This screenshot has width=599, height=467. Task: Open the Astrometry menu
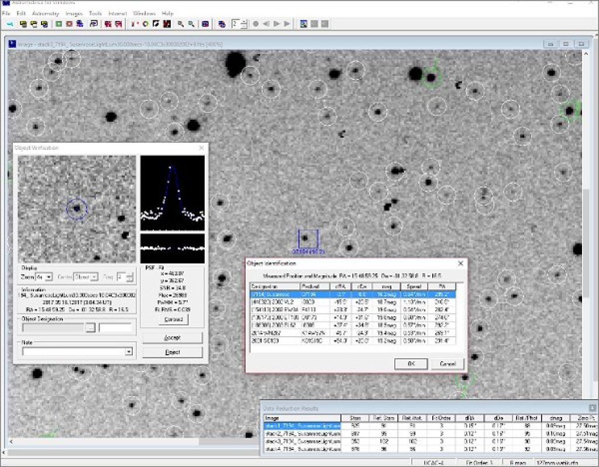click(46, 13)
